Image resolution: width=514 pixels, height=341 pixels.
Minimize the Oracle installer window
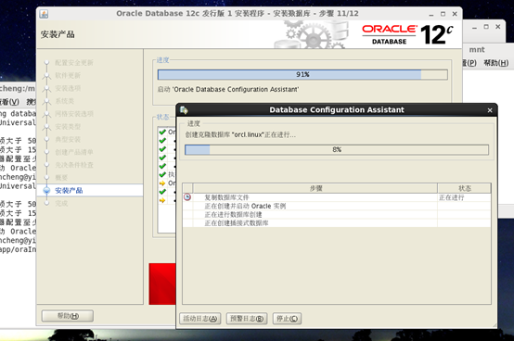(431, 14)
